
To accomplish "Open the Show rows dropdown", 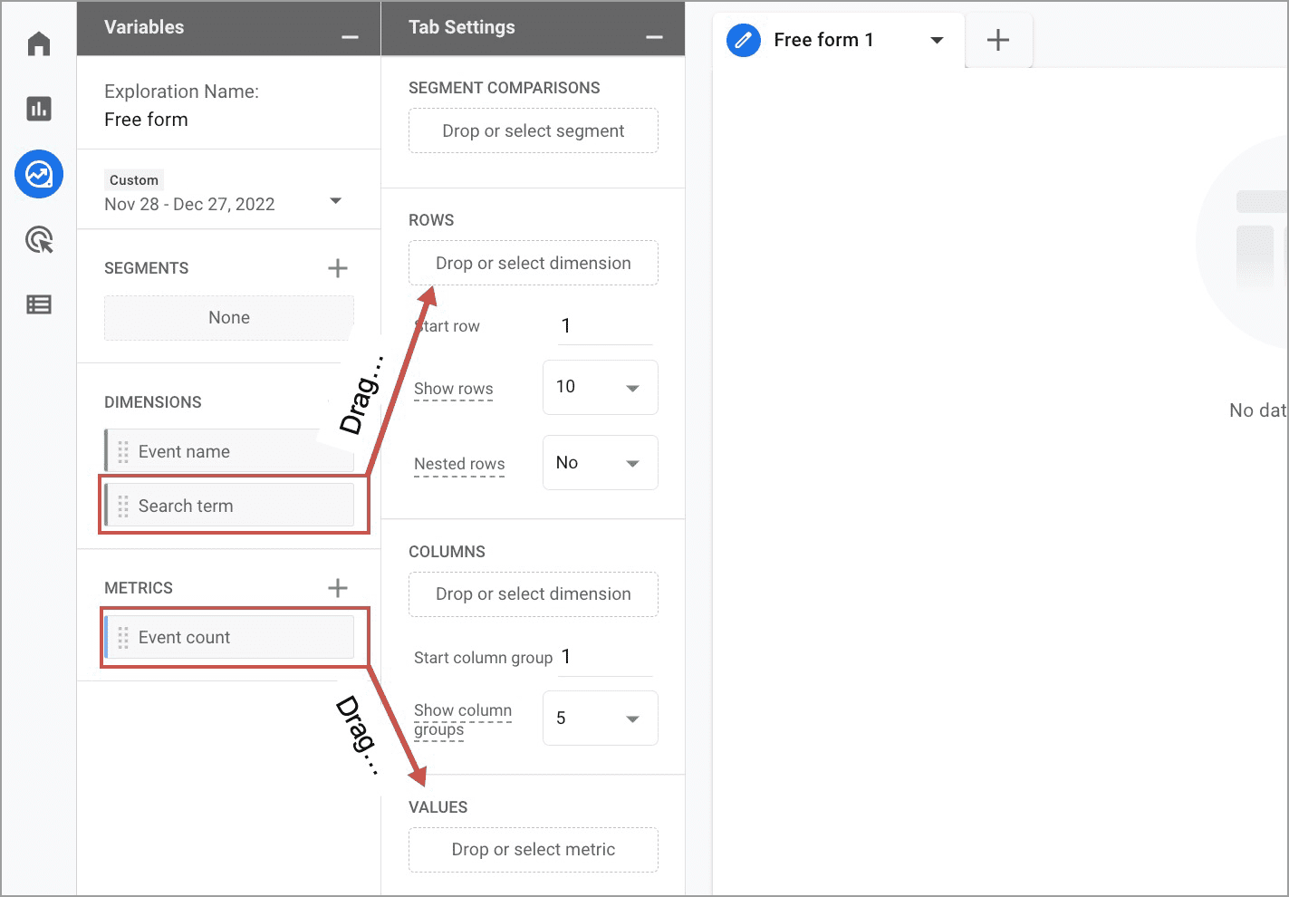I will click(x=600, y=388).
